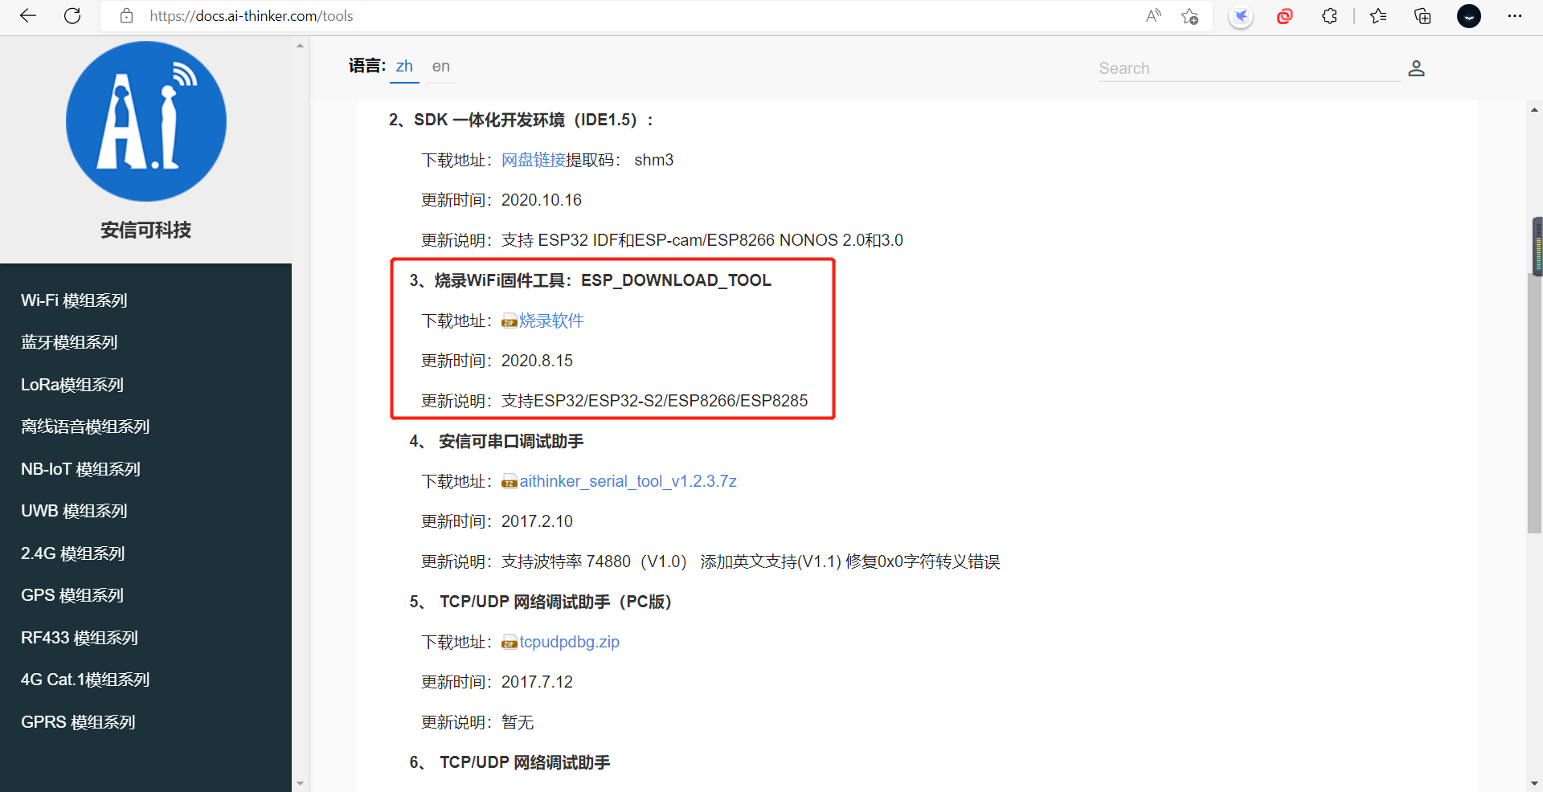1543x792 pixels.
Task: Click the text 支持ESP32/ESP32-S2/ESP8266/ESP8285
Action: point(655,401)
